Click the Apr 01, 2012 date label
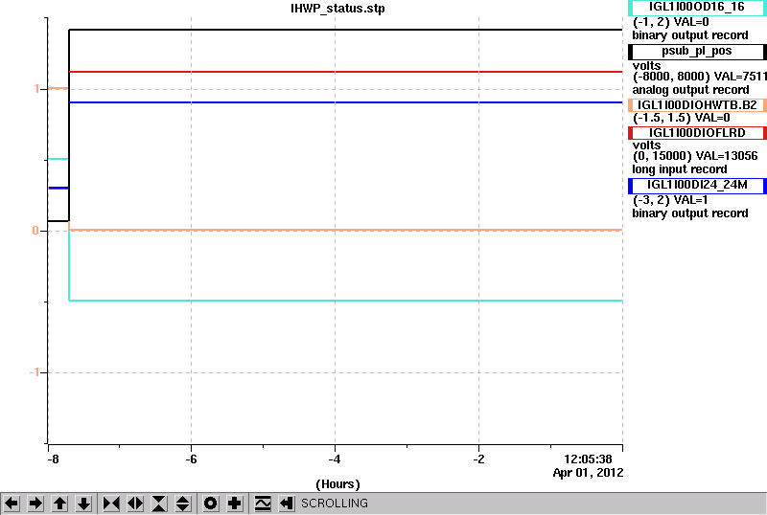This screenshot has width=767, height=515. pyautogui.click(x=588, y=473)
